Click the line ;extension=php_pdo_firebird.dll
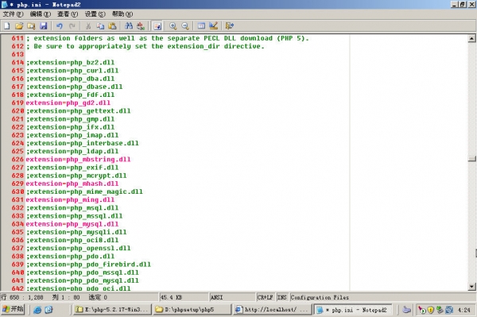 [88, 264]
